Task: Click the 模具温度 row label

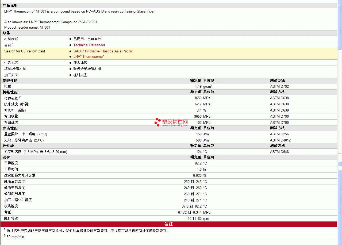Action: click(11, 206)
